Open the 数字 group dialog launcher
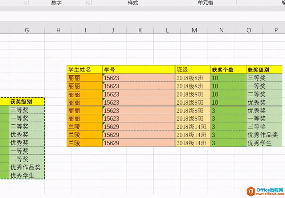 coord(88,3)
